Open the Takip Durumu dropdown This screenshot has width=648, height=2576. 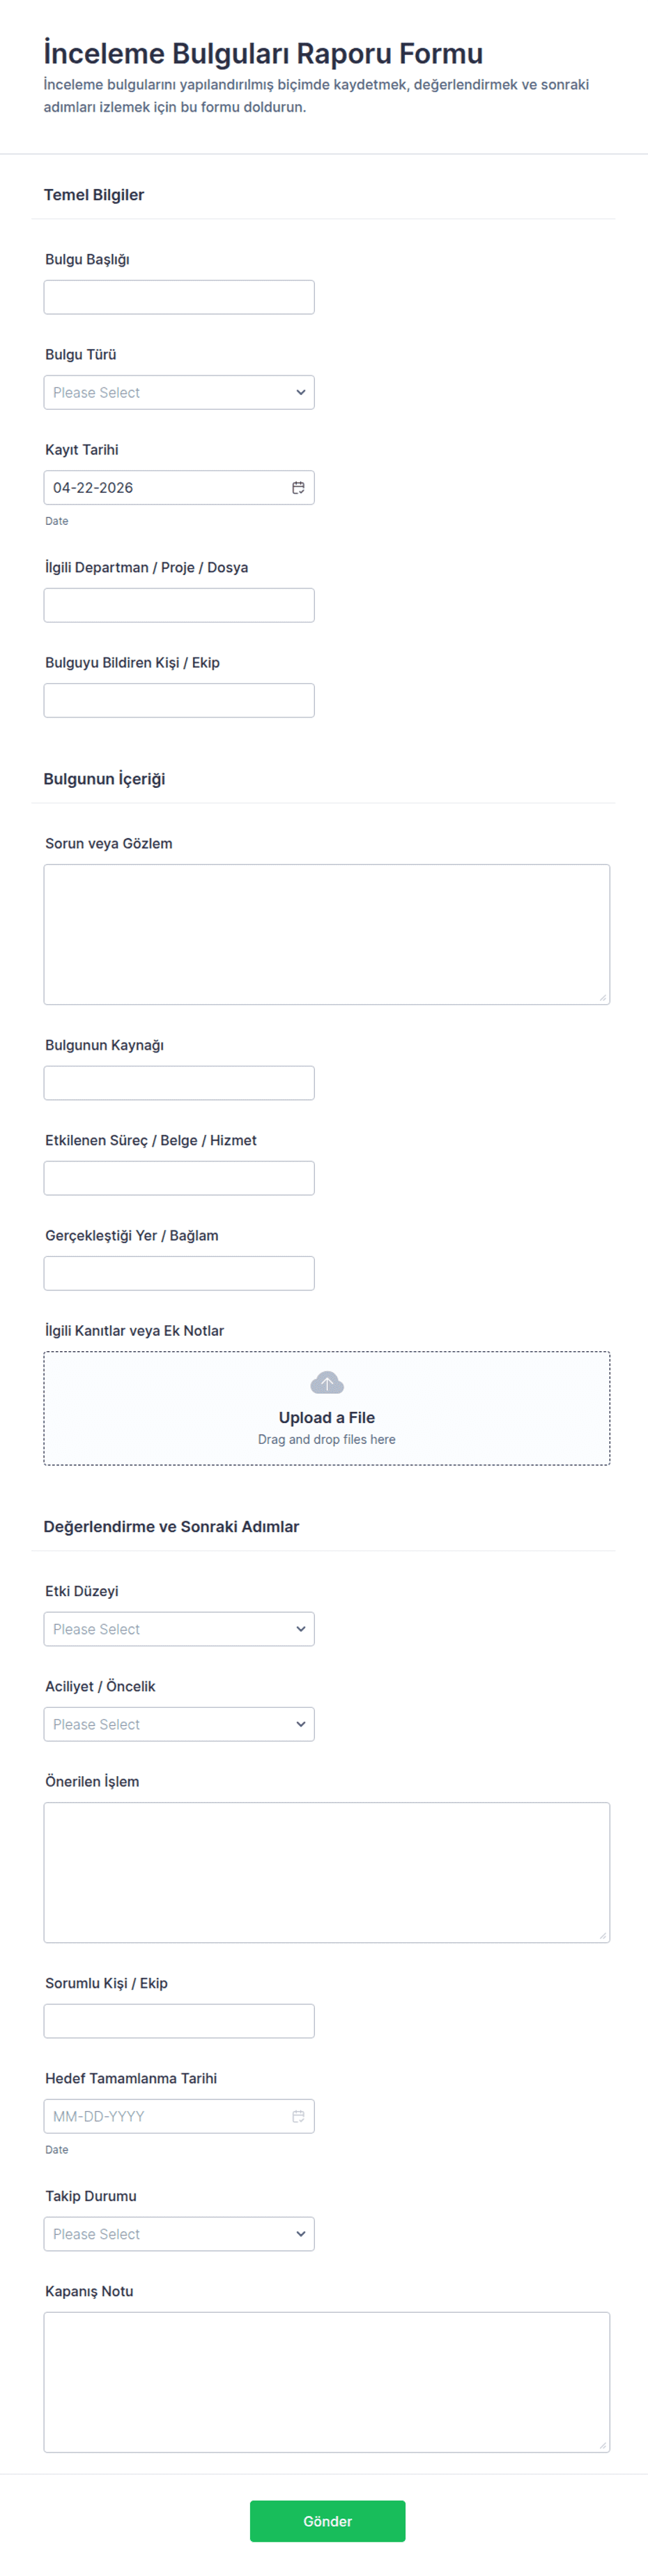click(x=179, y=2234)
